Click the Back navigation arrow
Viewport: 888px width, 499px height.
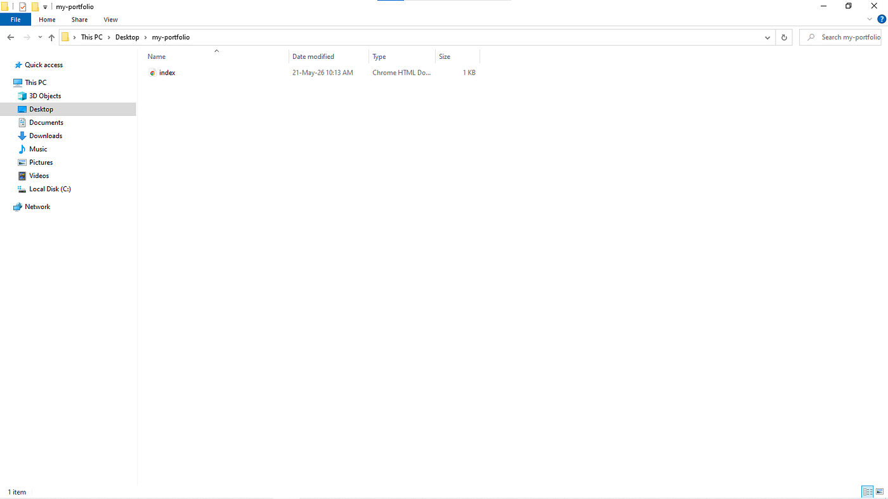[11, 37]
